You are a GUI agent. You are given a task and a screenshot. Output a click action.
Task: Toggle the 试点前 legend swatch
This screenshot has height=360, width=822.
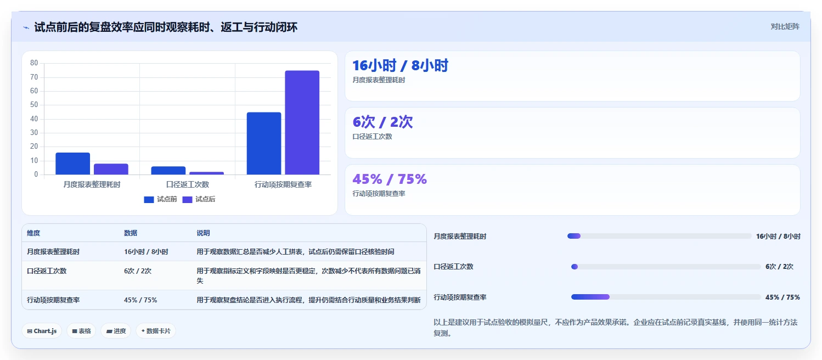click(149, 199)
